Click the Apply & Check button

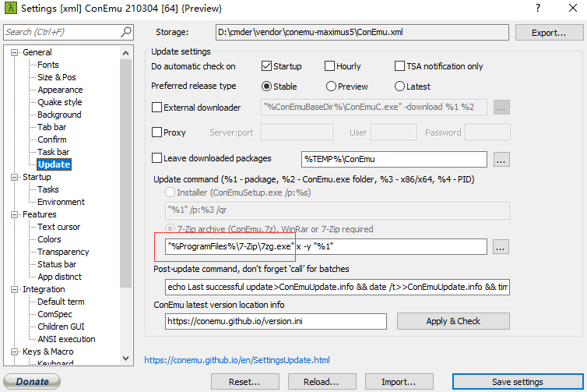point(453,321)
